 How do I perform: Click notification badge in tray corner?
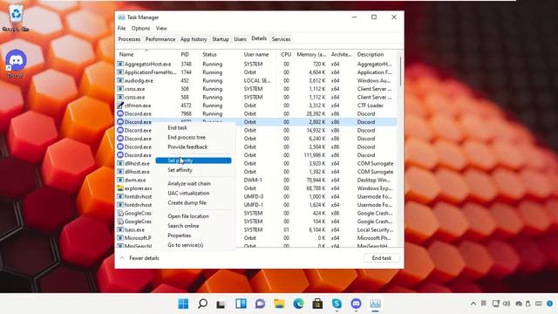[x=550, y=304]
